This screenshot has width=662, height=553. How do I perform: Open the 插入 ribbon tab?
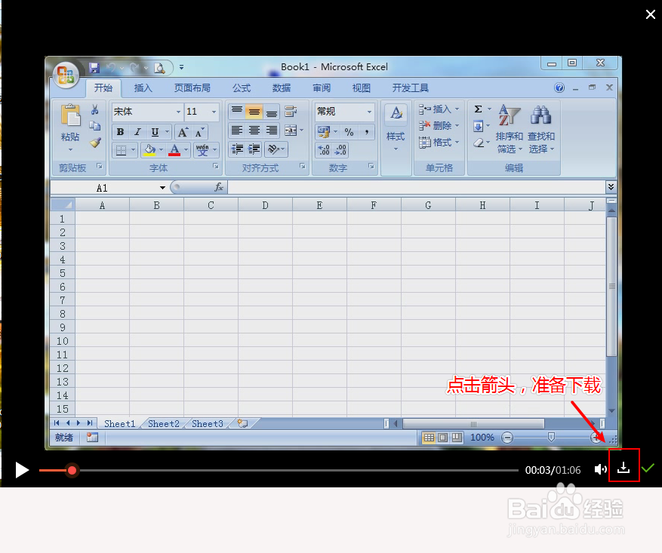pyautogui.click(x=143, y=88)
